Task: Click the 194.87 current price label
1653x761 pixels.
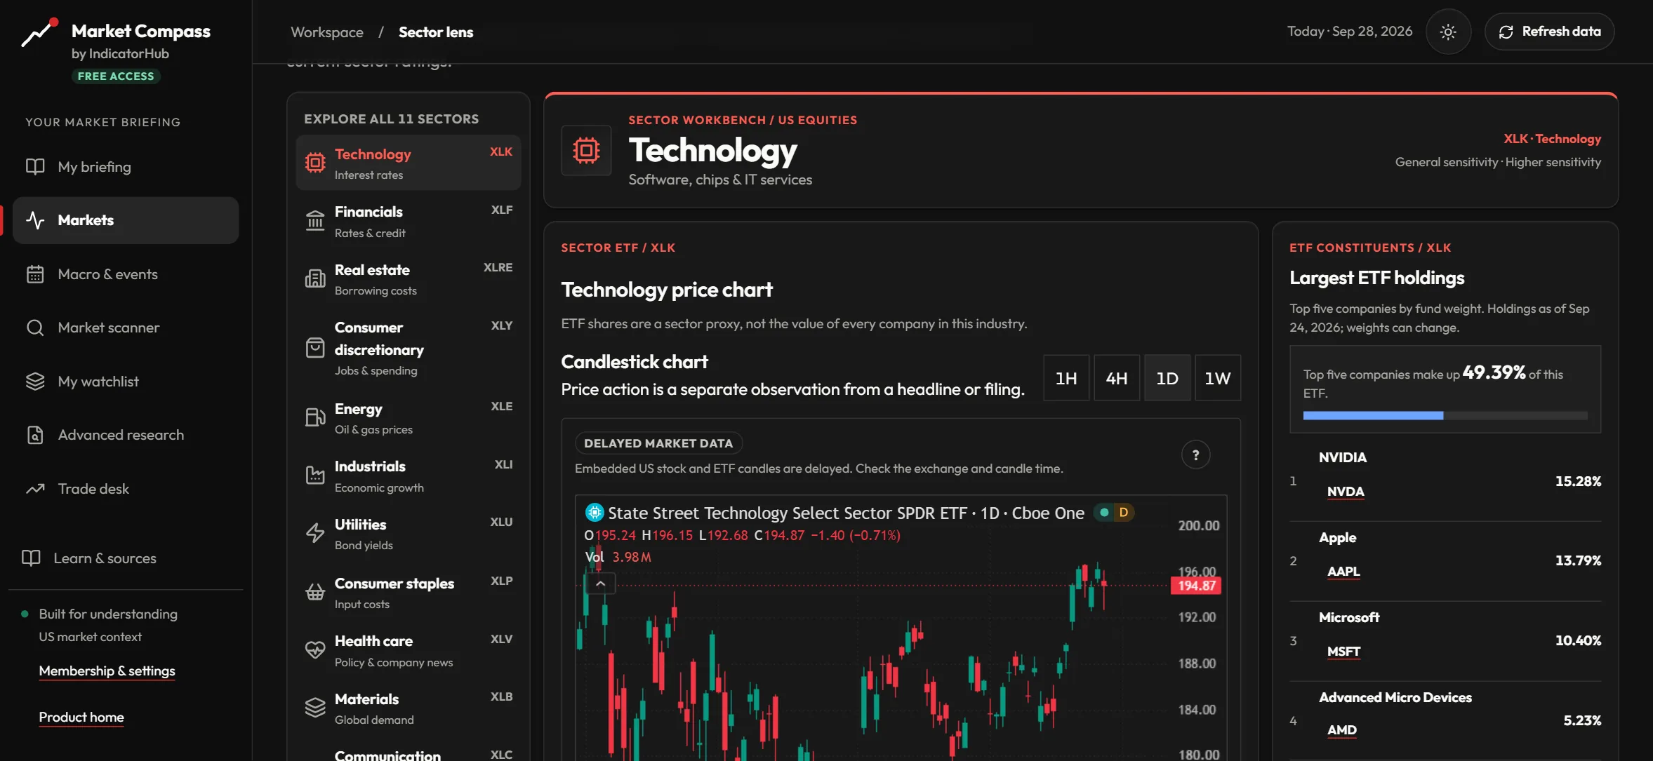Action: (1197, 586)
